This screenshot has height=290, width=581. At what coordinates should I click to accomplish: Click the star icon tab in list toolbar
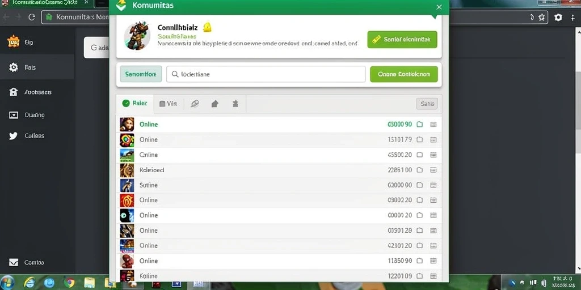pyautogui.click(x=235, y=104)
